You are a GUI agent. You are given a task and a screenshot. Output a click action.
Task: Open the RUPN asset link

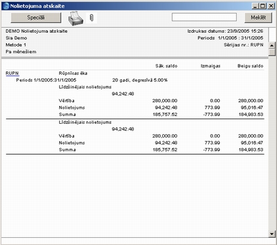12,73
